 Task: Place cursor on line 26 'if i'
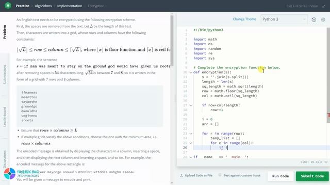click(x=223, y=147)
